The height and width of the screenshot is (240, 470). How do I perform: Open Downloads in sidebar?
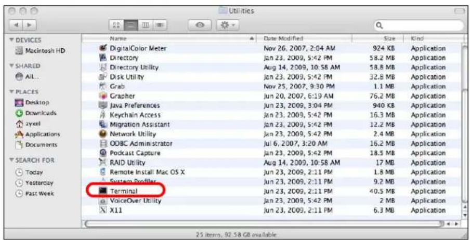coord(36,113)
